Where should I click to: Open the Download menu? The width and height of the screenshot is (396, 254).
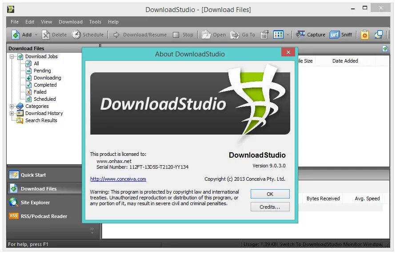(x=71, y=22)
